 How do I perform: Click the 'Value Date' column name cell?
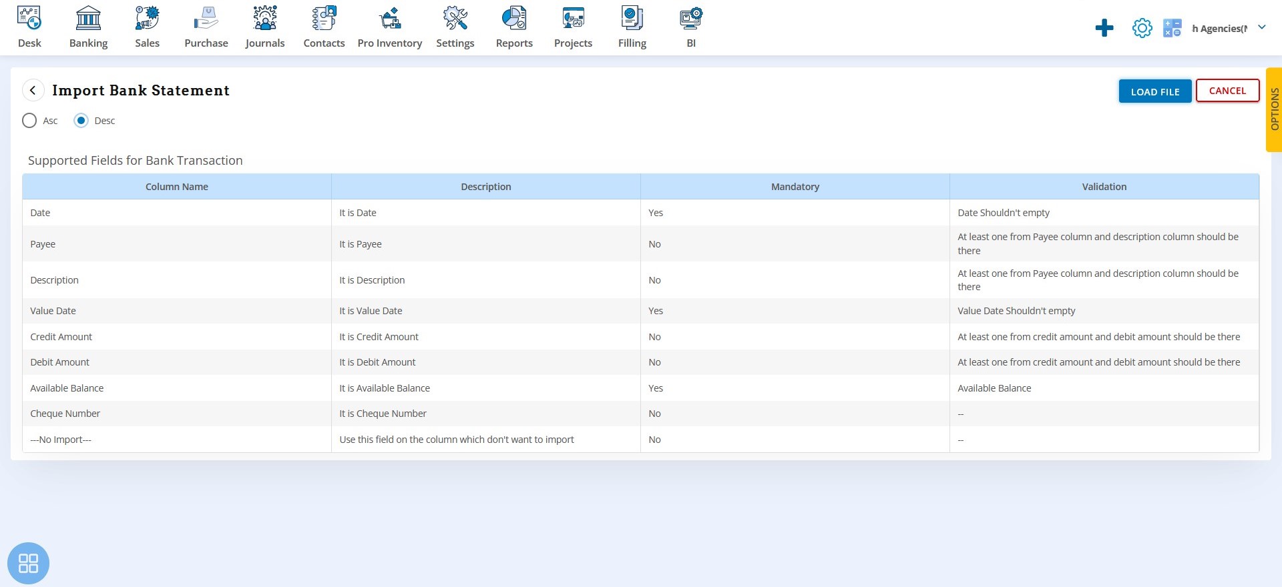[x=177, y=311]
